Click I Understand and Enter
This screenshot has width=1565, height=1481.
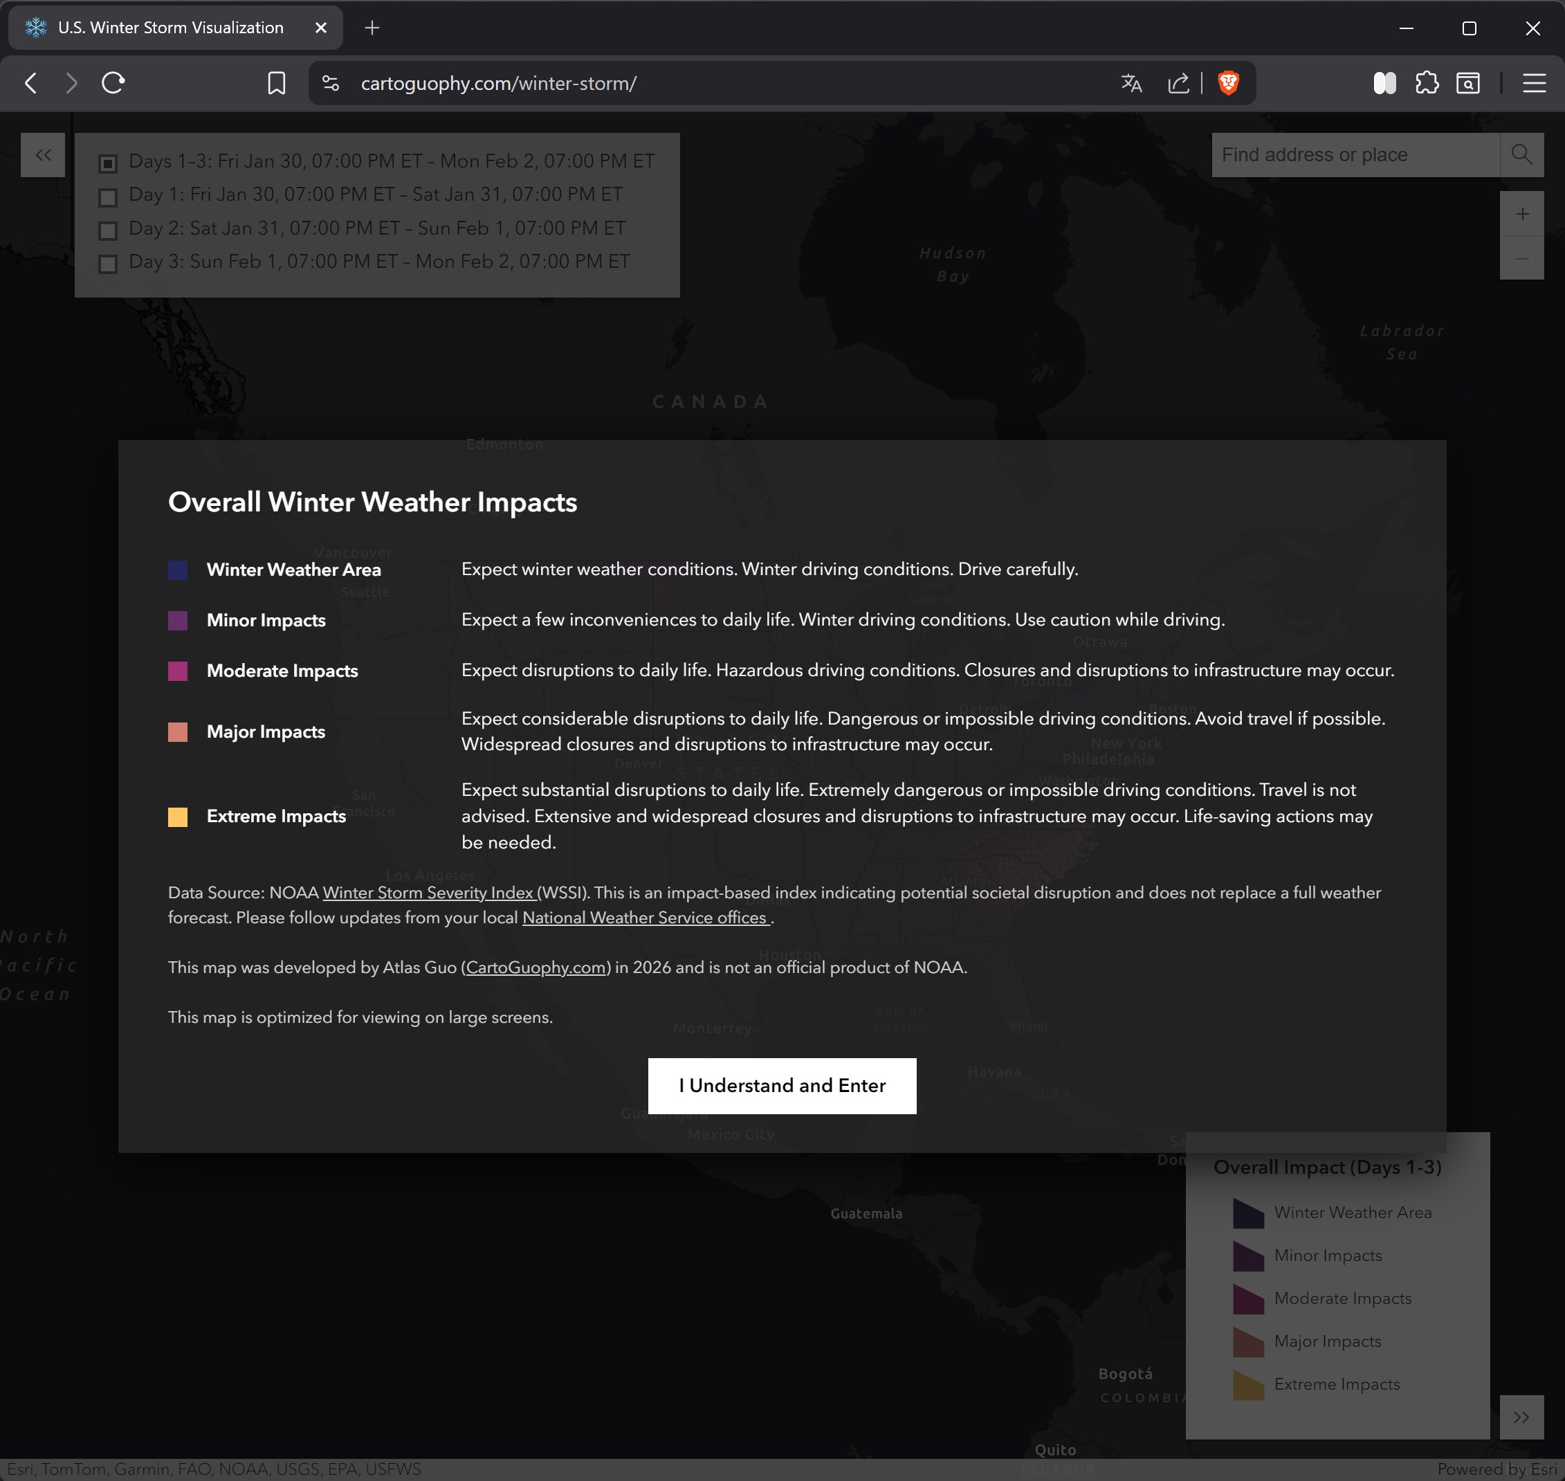[782, 1085]
